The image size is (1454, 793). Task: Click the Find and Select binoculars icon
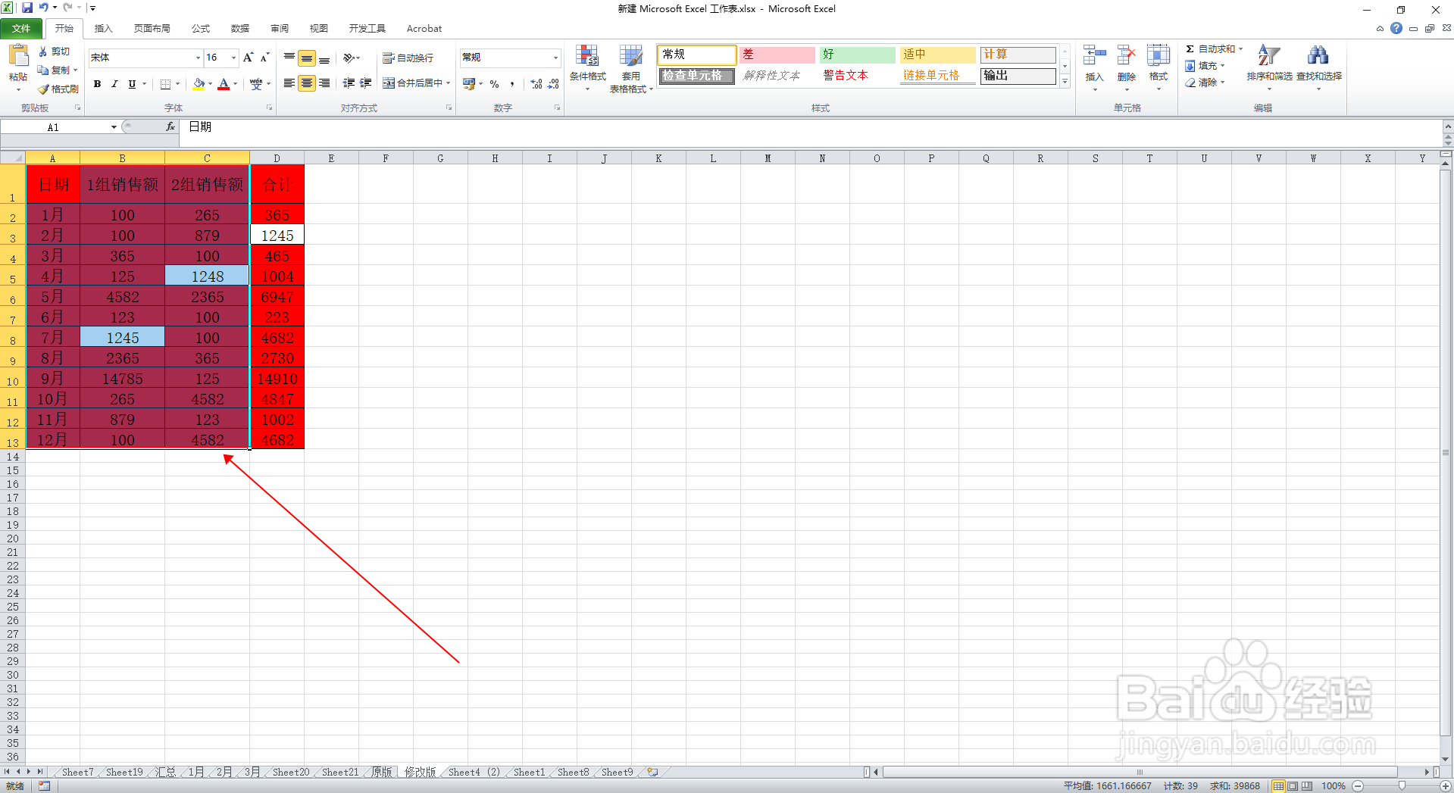[1318, 56]
